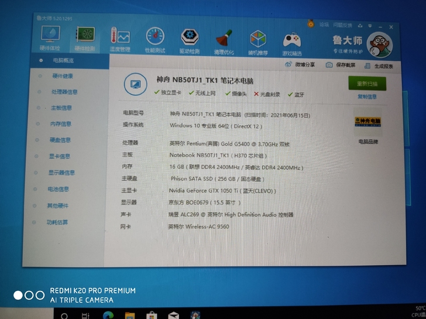This screenshot has width=426, height=319.
Task: Open the 硬件体检 hardware checkup icon
Action: 50,38
